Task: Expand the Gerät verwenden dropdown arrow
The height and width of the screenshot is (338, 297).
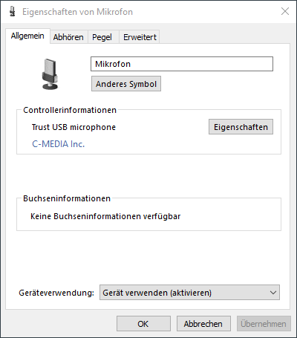Action: pos(273,293)
